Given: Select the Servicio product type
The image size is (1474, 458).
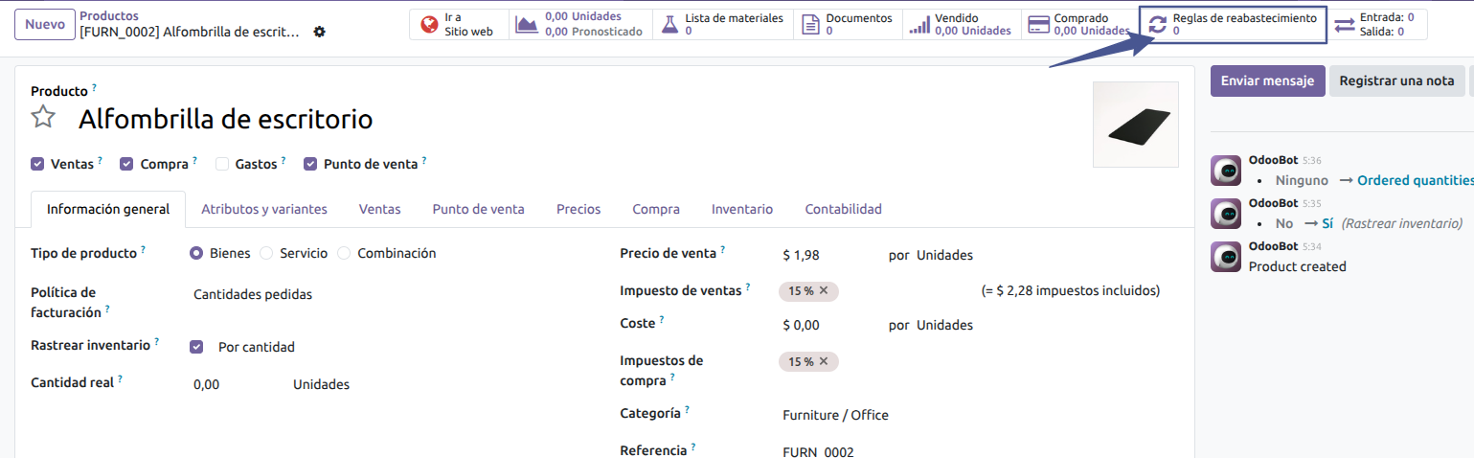Looking at the screenshot, I should coord(267,253).
